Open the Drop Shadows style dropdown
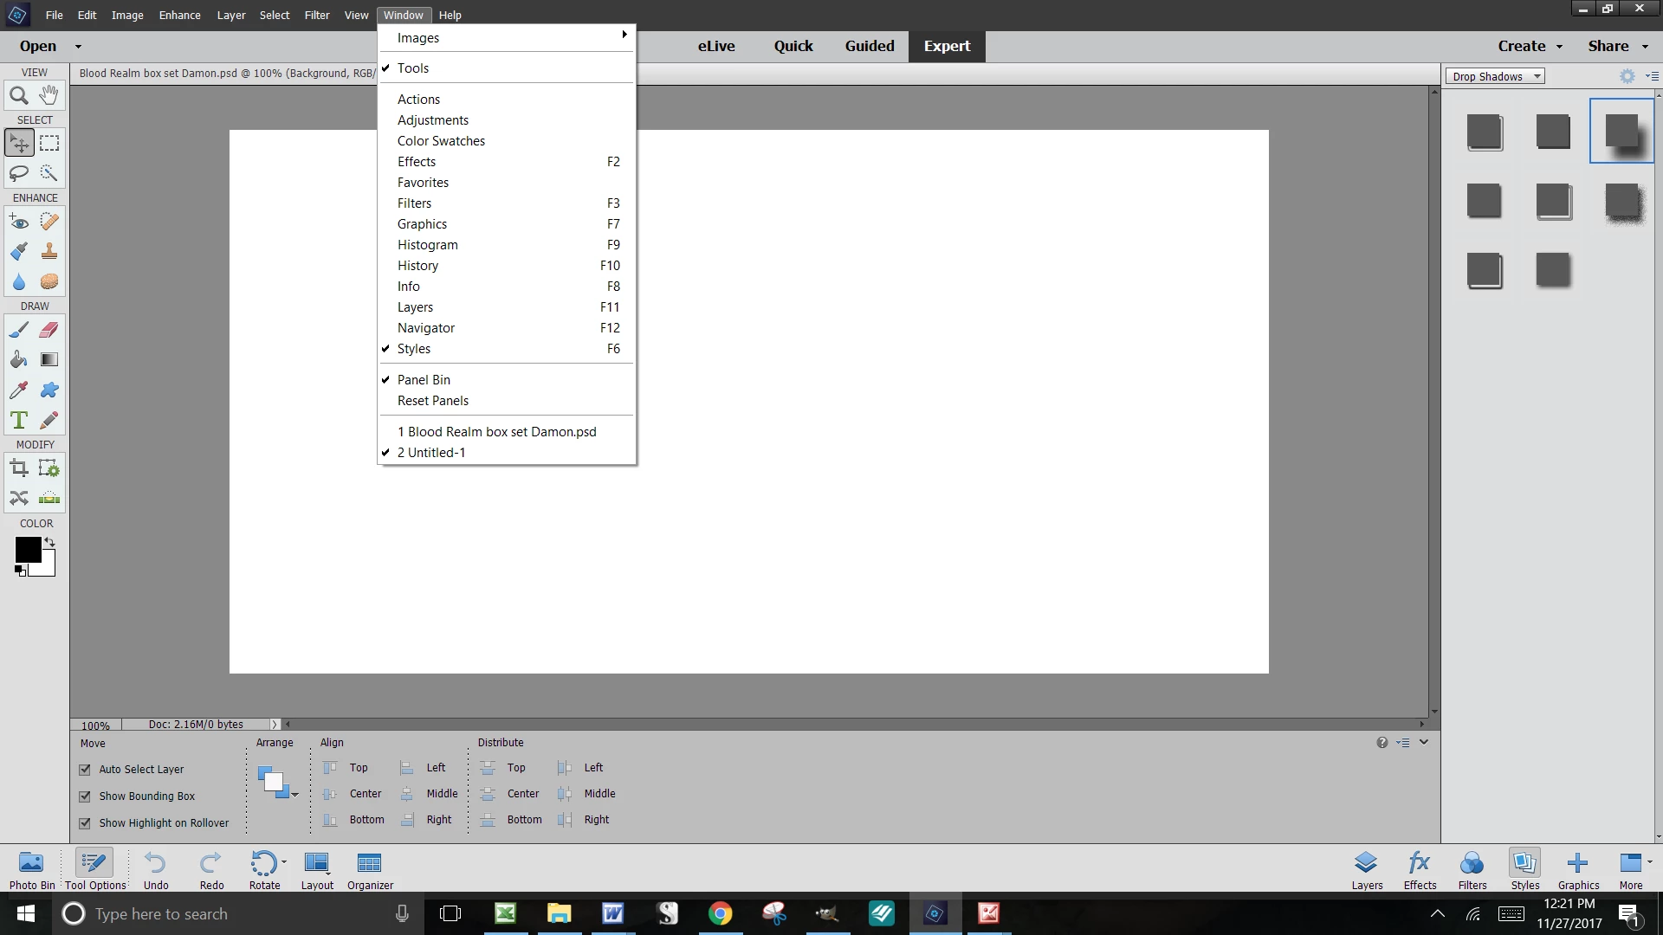The height and width of the screenshot is (935, 1663). [x=1495, y=76]
